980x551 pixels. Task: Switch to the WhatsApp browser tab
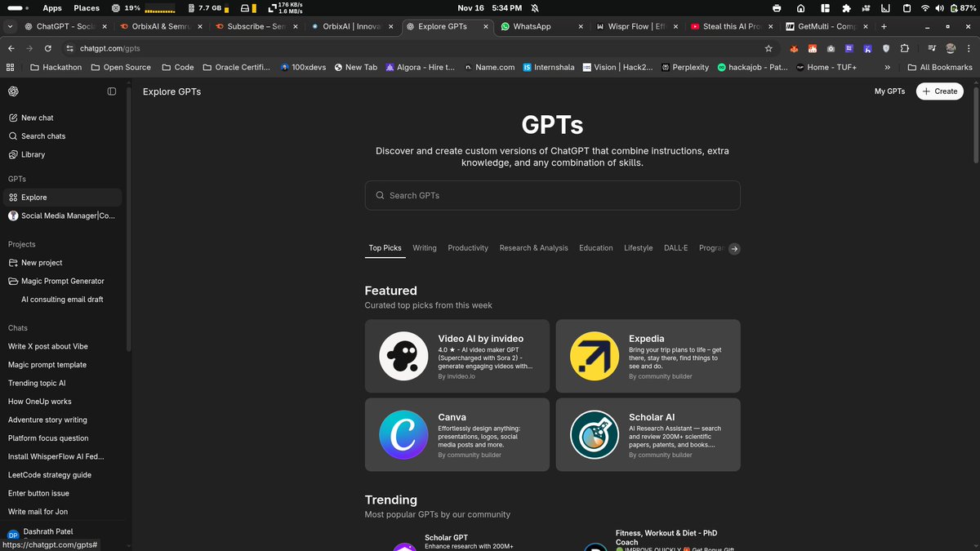pos(542,26)
